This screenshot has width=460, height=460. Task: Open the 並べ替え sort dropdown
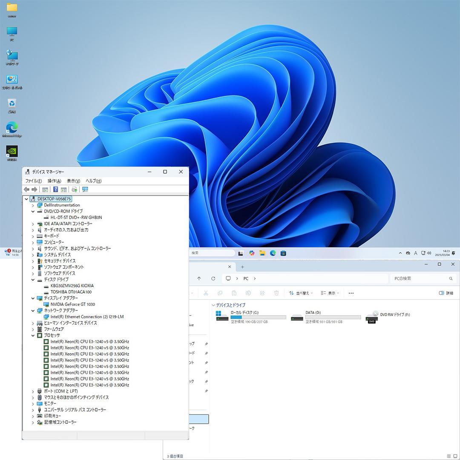point(301,293)
